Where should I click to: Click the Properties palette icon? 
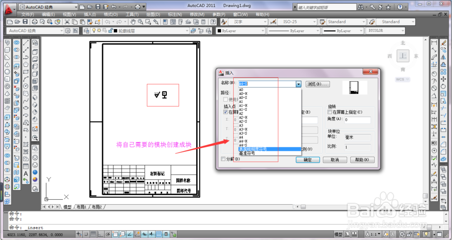coord(165,22)
